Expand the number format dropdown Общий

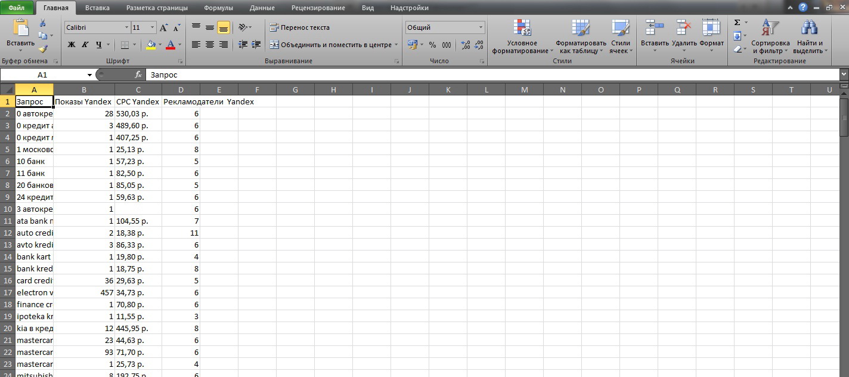[481, 27]
